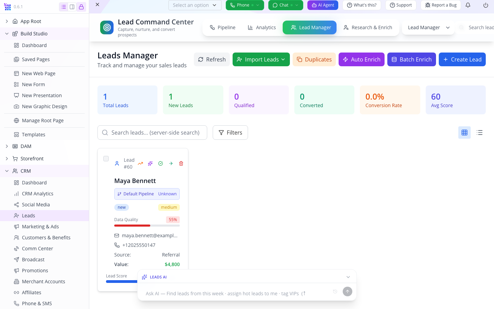494x309 pixels.
Task: Click the red trash icon on Maya Bennett's card
Action: pos(181,163)
